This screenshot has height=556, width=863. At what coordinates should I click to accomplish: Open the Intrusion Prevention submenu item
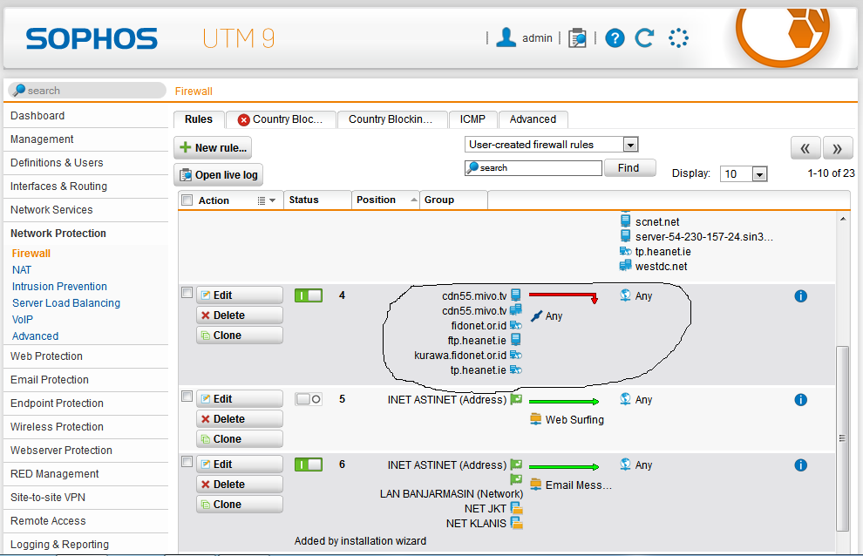(59, 286)
